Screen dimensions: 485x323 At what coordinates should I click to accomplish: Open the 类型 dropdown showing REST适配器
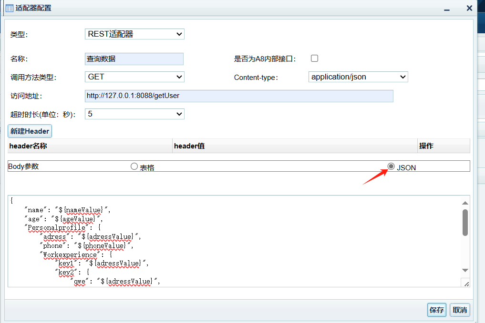[x=134, y=34]
